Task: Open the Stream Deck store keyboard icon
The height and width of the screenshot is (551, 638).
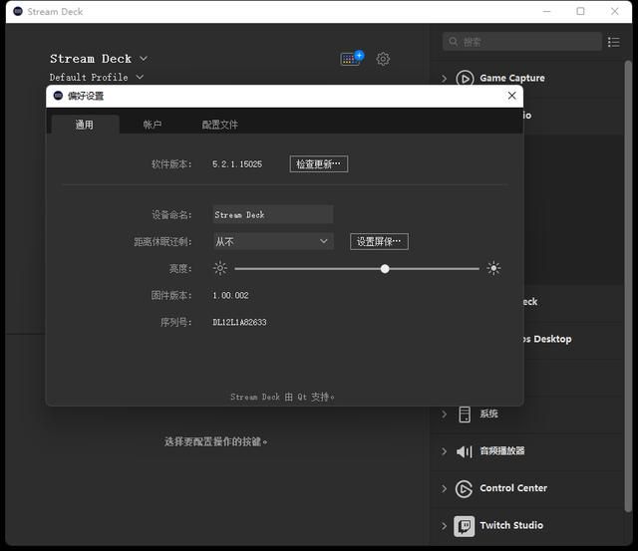Action: (x=352, y=59)
